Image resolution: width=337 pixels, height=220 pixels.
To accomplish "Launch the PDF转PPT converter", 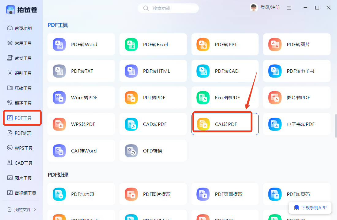I will pos(225,44).
